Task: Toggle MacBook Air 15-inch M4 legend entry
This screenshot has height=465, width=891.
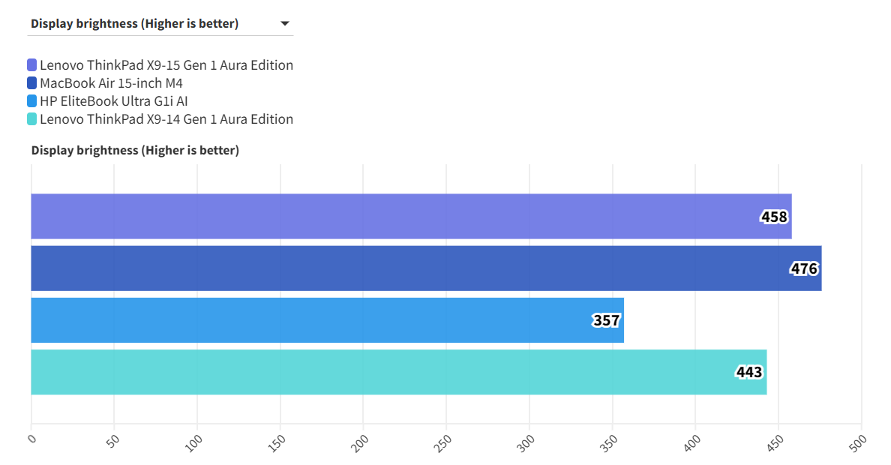Action: click(x=111, y=83)
